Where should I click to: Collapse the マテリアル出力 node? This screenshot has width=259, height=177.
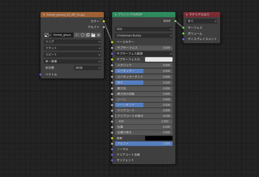[187, 15]
